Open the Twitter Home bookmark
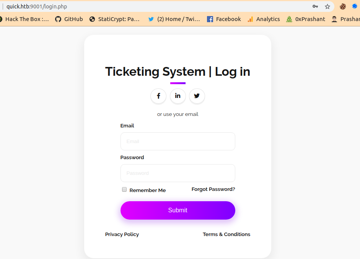 173,19
